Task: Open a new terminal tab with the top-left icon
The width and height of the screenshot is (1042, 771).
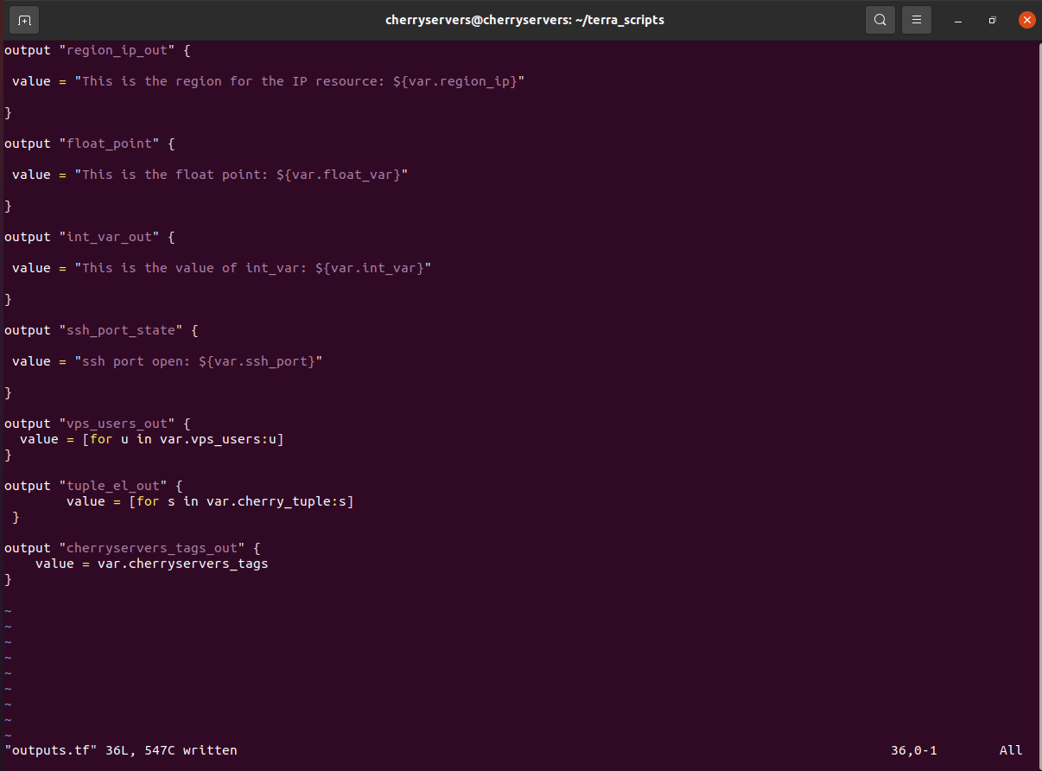Action: click(x=23, y=19)
